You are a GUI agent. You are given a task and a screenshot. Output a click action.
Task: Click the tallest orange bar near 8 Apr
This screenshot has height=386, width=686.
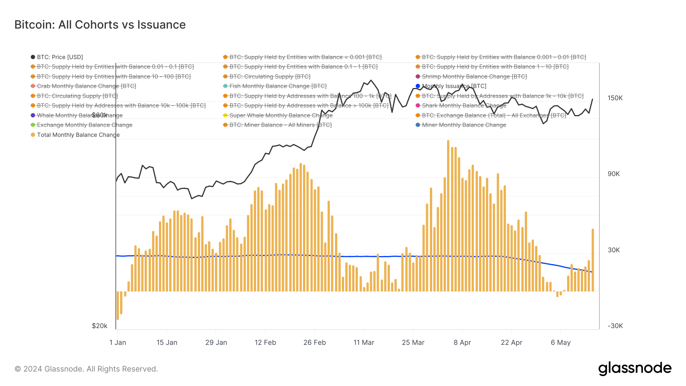pos(448,216)
